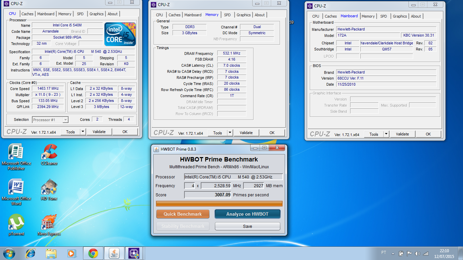Open the Windows Start menu
The height and width of the screenshot is (260, 463).
tap(9, 253)
